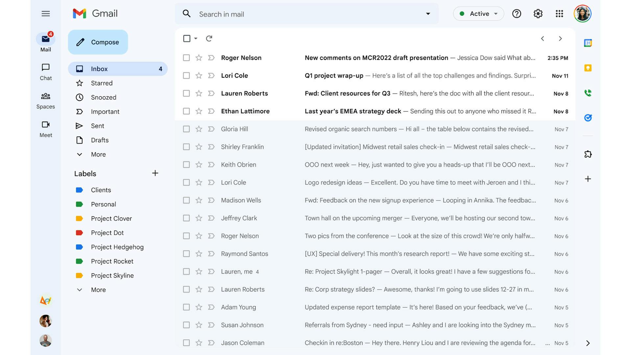Screen dimensions: 631x355
Task: Select the Roger Nelson MCR2022 email checkbox
Action: (x=186, y=58)
